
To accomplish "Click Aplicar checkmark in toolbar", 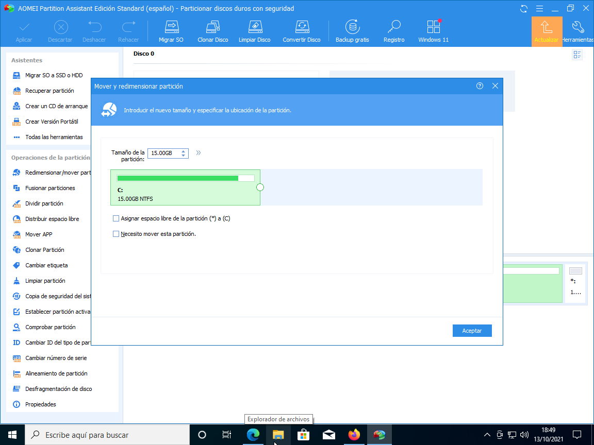I will point(24,31).
